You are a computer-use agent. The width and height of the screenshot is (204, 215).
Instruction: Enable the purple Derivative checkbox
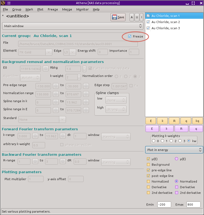pyautogui.click(x=176, y=187)
